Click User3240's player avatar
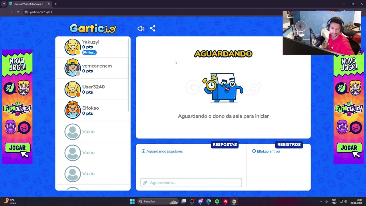Viewport: 366px width, 206px height. click(73, 89)
